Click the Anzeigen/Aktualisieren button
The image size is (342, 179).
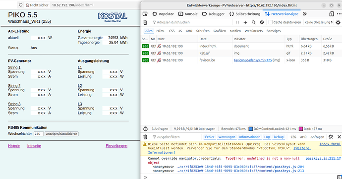coord(61,134)
